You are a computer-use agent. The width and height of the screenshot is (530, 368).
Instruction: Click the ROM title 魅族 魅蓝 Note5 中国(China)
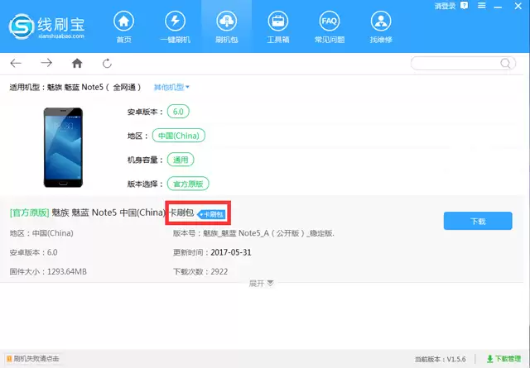(108, 213)
